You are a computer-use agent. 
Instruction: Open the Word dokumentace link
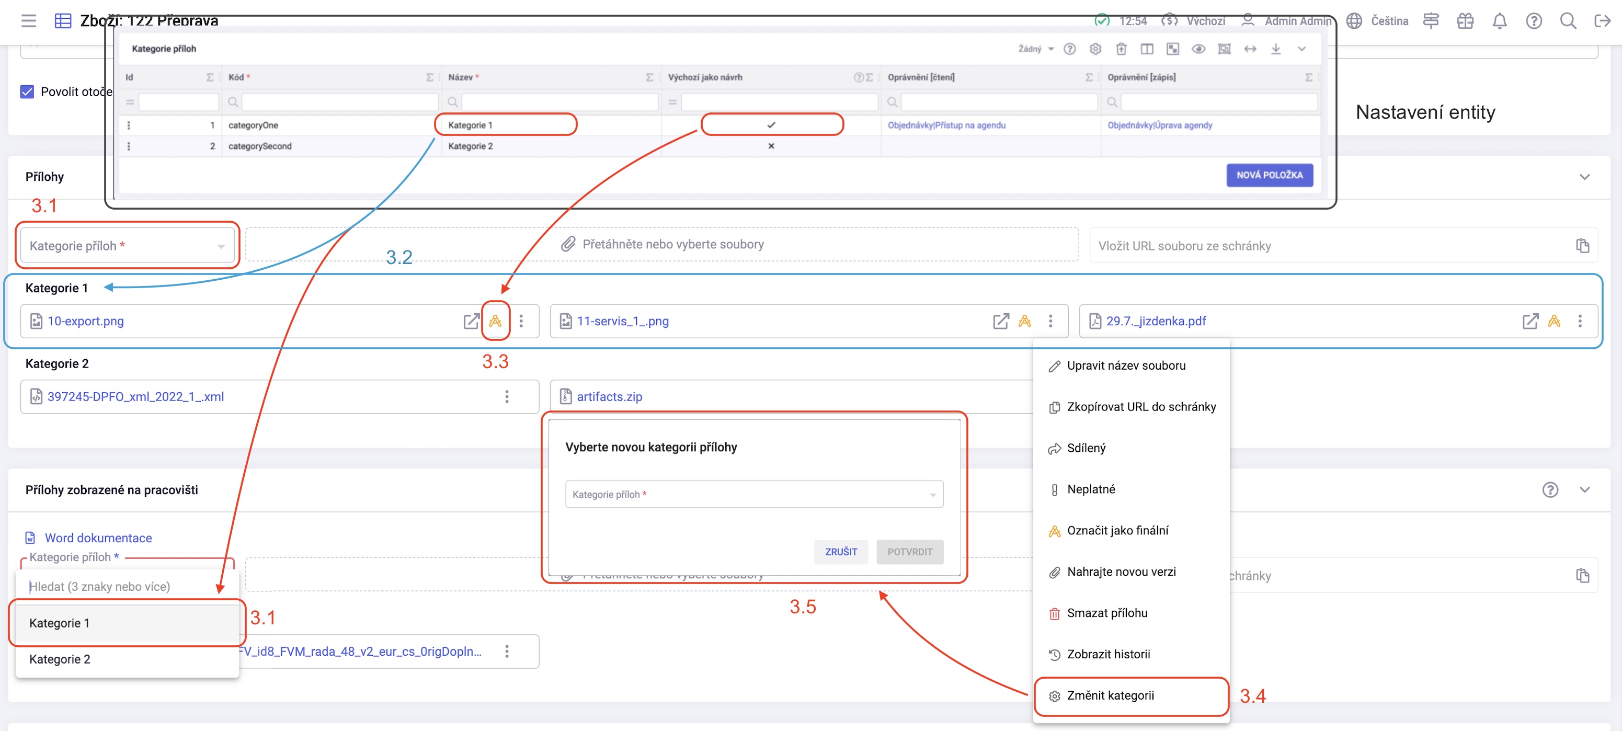click(98, 539)
